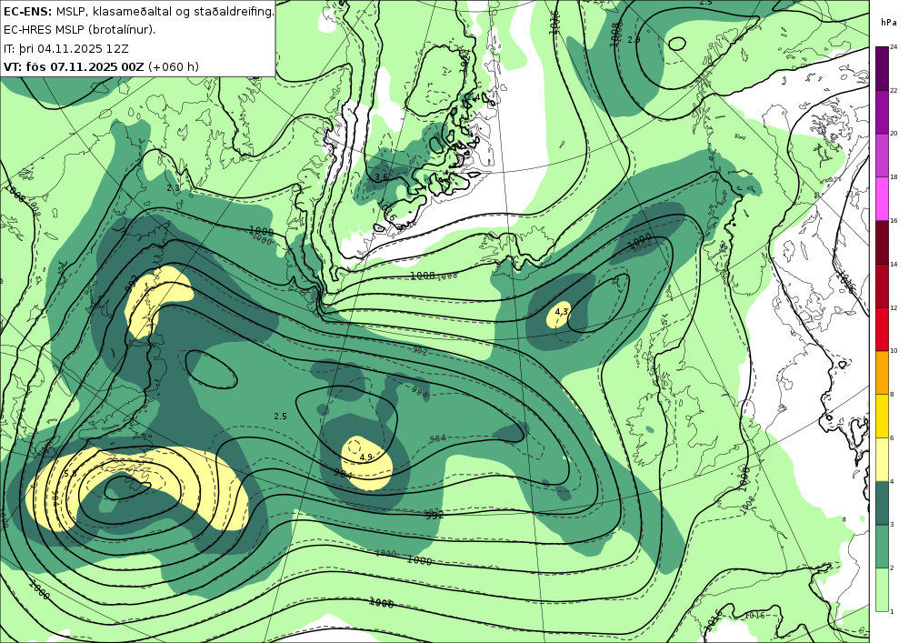Screen dimensions: 909x643
Task: Pick the crimson 12–14 hPa legend color
Action: (x=883, y=286)
